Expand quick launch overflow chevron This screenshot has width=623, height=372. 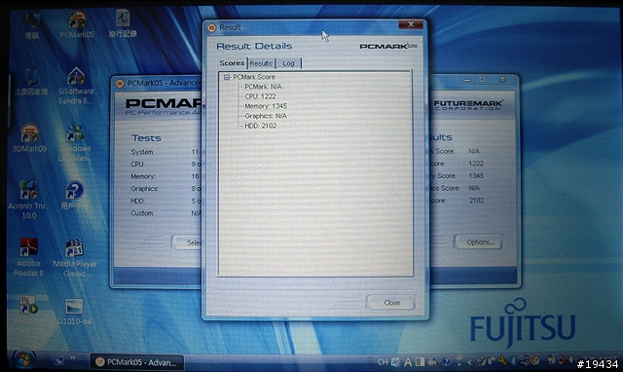tap(73, 357)
